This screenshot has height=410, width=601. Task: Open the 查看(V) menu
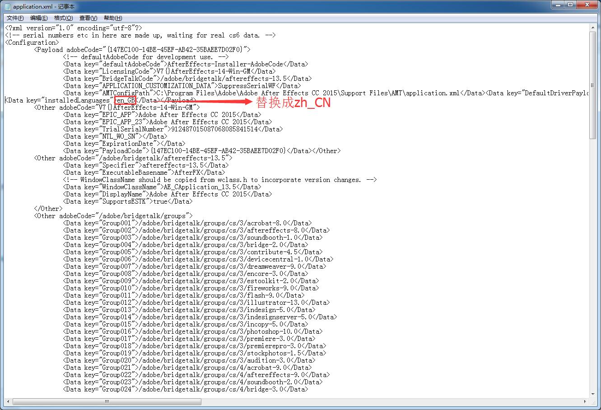point(88,18)
